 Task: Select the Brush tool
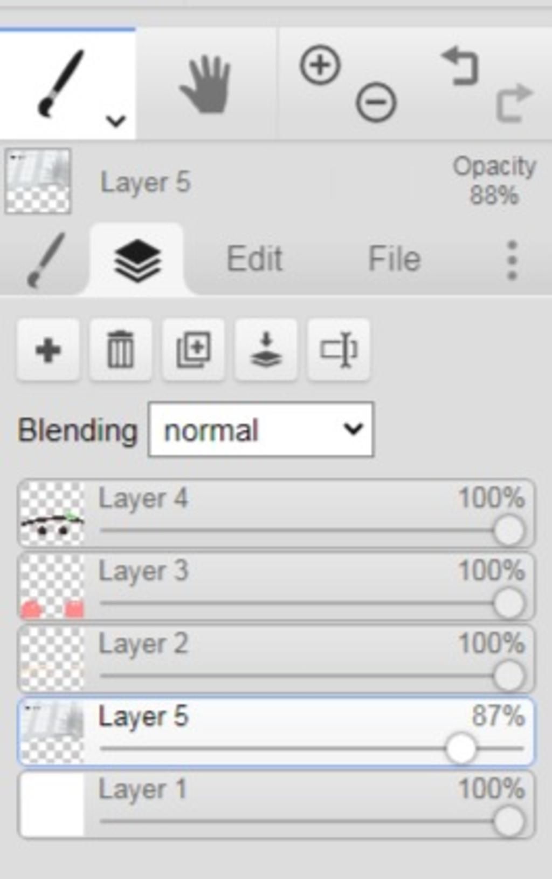point(61,83)
